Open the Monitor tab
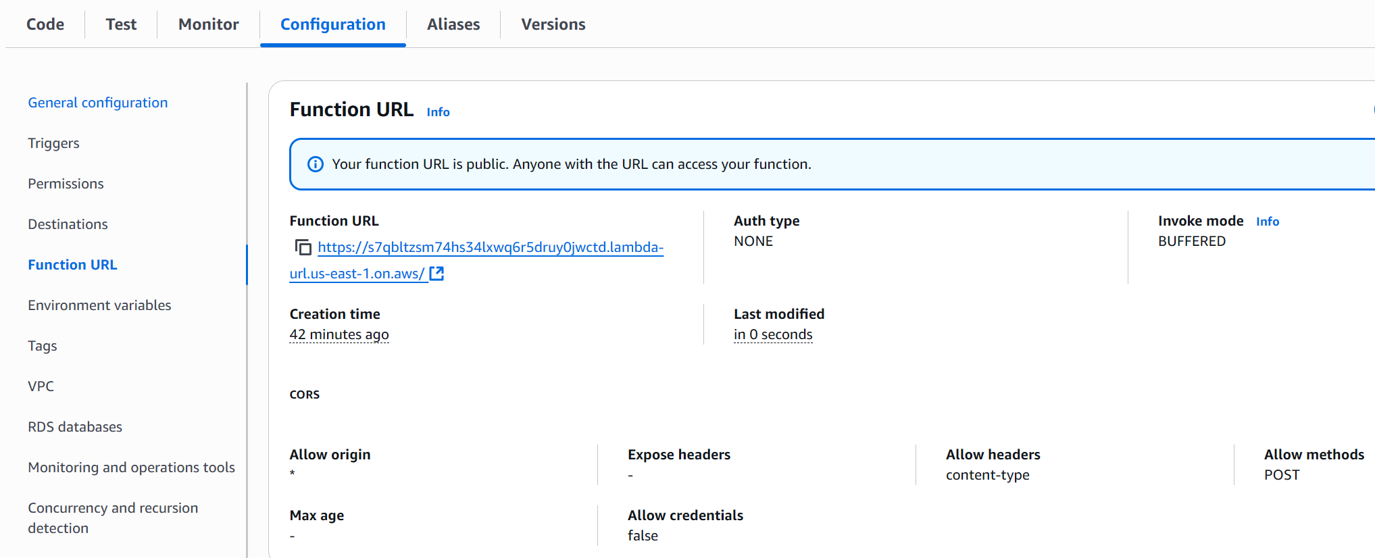Screen dimensions: 1375x558 208,24
